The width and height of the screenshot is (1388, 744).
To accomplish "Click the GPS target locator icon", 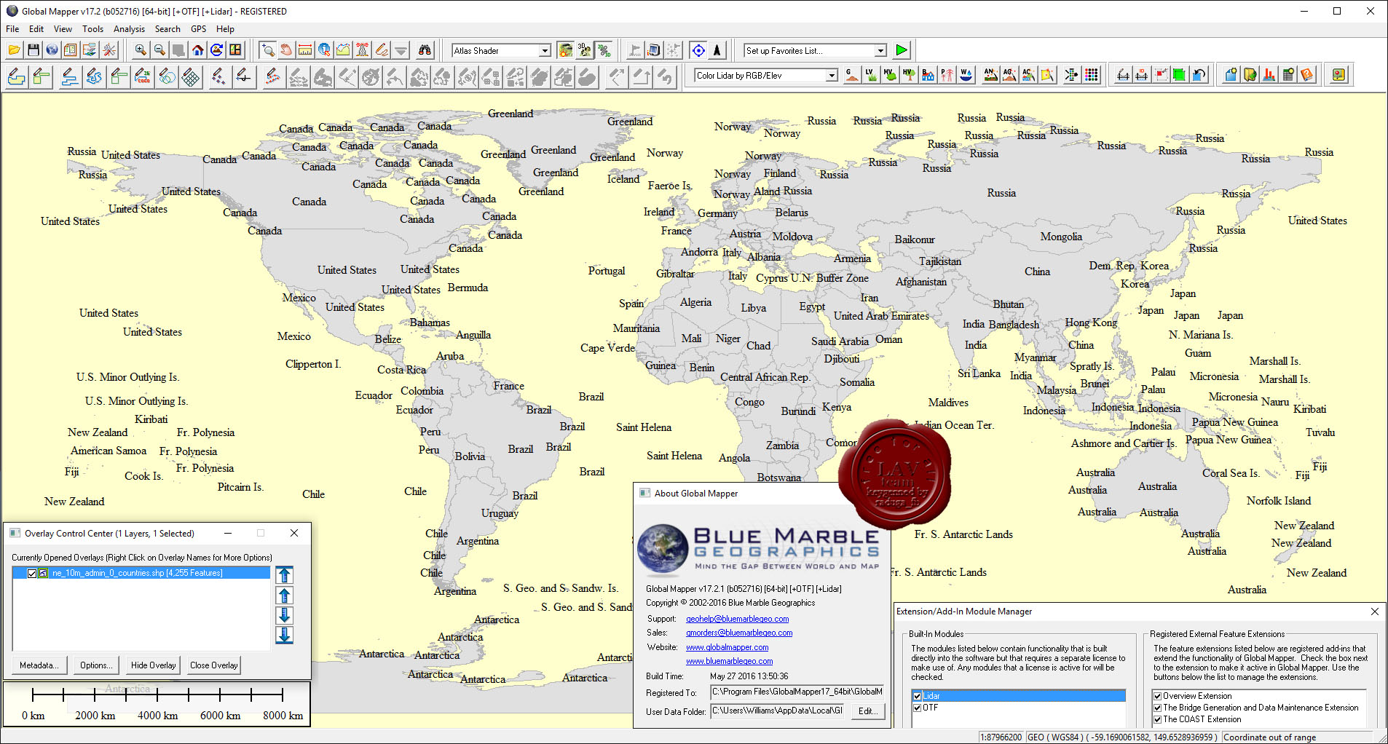I will click(x=698, y=50).
